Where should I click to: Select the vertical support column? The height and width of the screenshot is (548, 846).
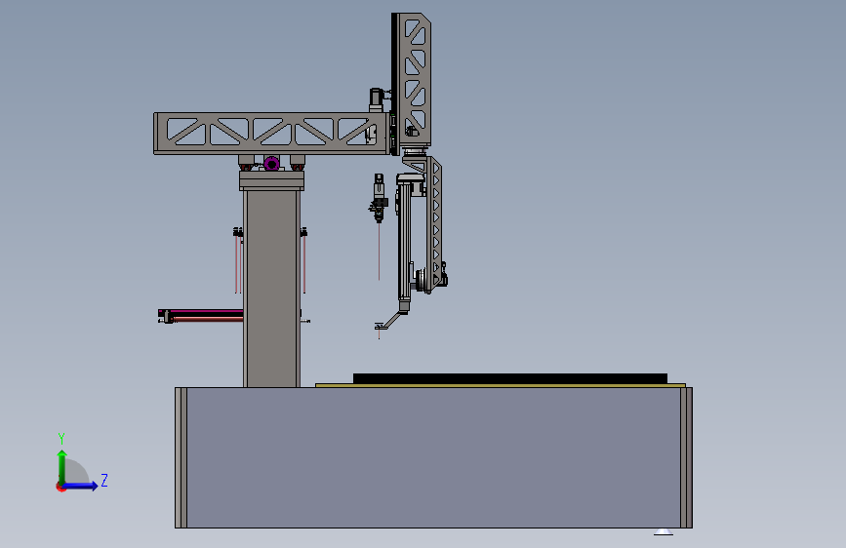tap(271, 289)
